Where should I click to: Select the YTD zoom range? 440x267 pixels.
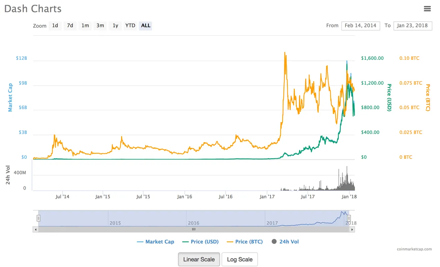(x=130, y=25)
